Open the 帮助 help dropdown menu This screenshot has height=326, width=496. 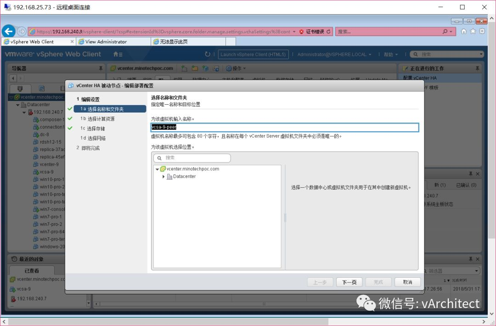click(391, 54)
